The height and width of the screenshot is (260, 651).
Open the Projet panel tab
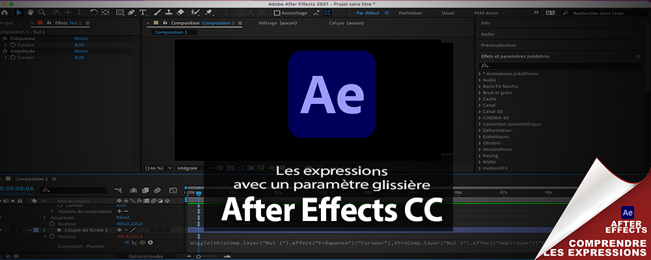point(7,23)
